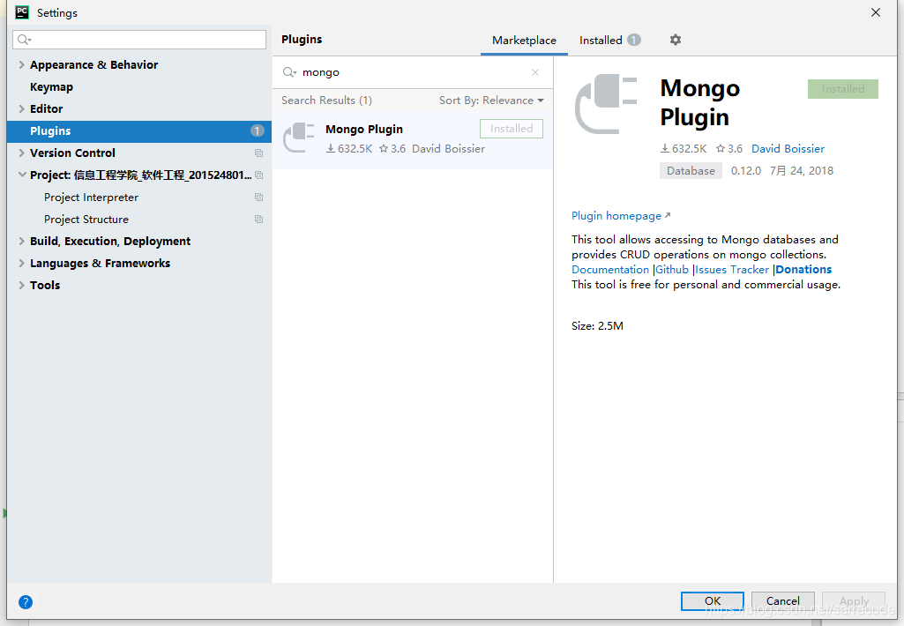Click the version number 0.12.0
Screen dimensions: 904x626
pos(746,171)
